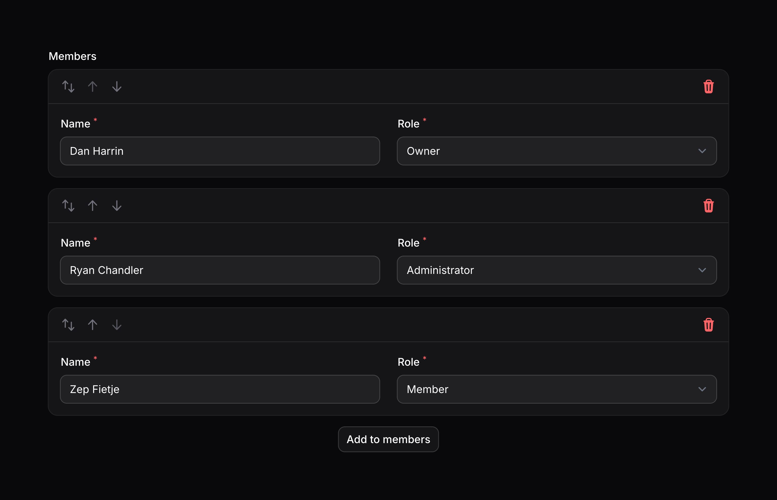This screenshot has width=777, height=500.
Task: Click the up arrow on Dan Harrin's row
Action: pos(92,86)
